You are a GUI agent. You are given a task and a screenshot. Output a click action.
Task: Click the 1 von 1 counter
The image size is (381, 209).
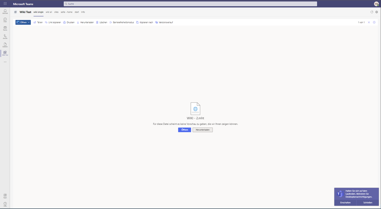(361, 23)
